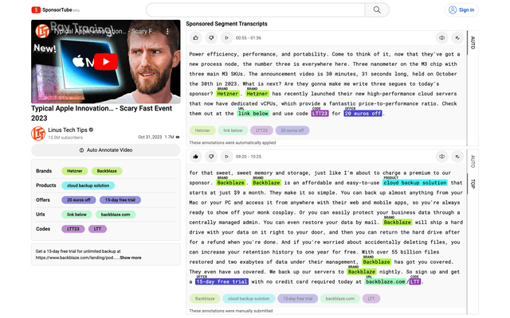Click the cloud backup solution chip under second transcript
Image resolution: width=510 pixels, height=318 pixels.
249,299
